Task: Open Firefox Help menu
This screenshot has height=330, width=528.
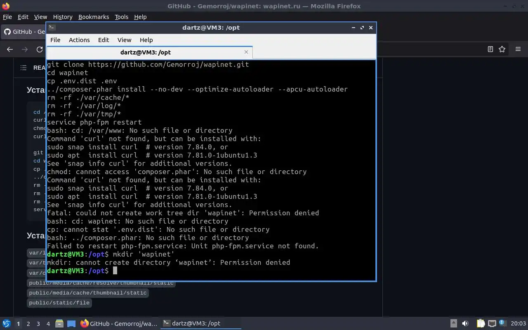Action: (x=140, y=17)
